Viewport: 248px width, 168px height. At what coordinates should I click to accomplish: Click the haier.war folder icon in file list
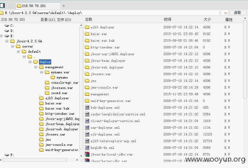[87, 34]
